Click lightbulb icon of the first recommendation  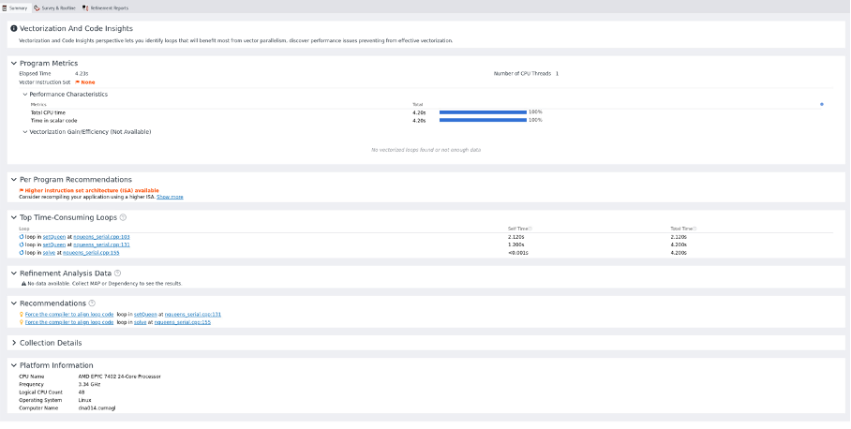(22, 315)
